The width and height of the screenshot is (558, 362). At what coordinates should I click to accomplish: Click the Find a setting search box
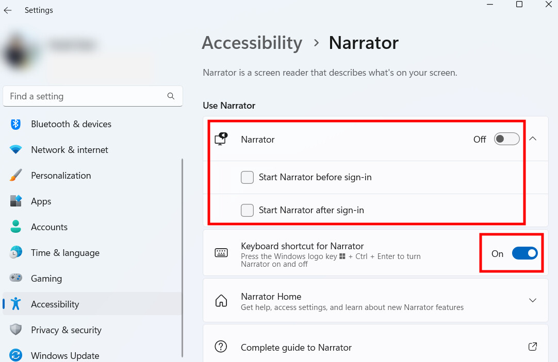(x=92, y=96)
